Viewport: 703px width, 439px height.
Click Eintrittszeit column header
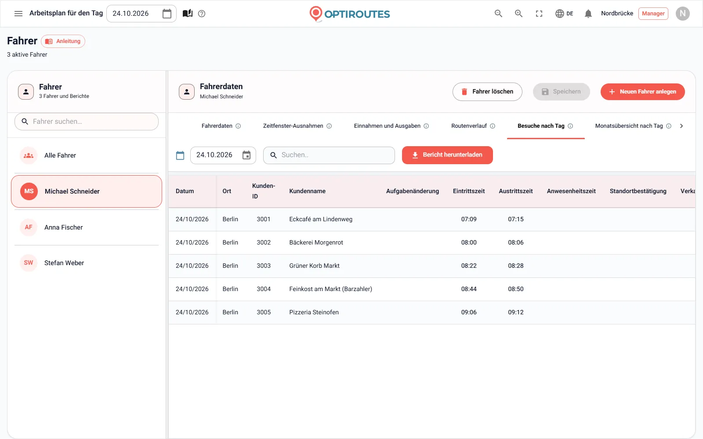tap(469, 191)
